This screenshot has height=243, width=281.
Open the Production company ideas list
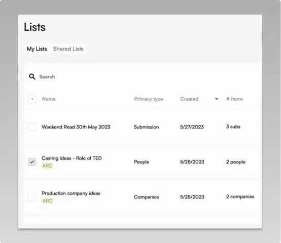pos(71,193)
